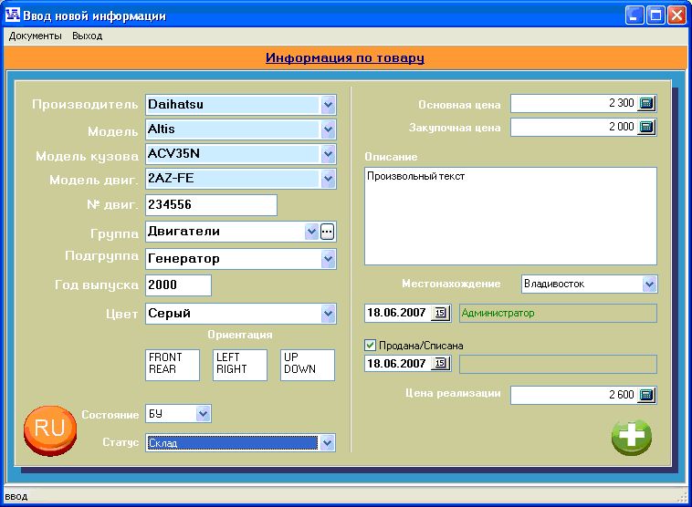692x507 pixels.
Task: Click the Основная цена value 2 300
Action: click(622, 103)
